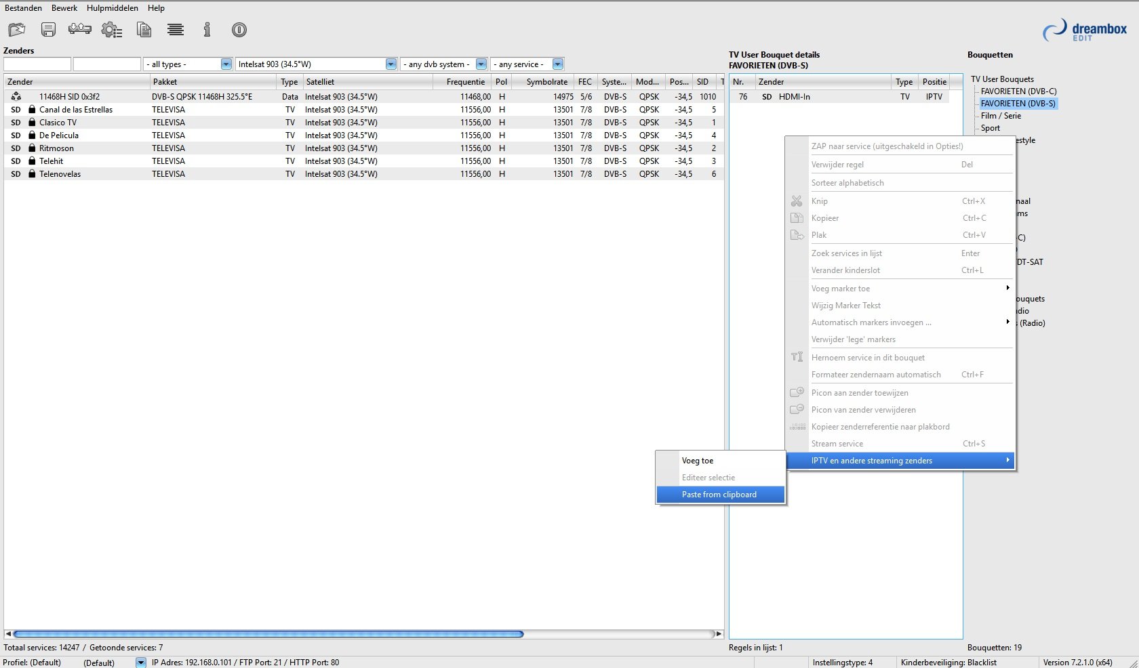
Task: Open the Hulpmiddelen menu
Action: click(x=112, y=8)
